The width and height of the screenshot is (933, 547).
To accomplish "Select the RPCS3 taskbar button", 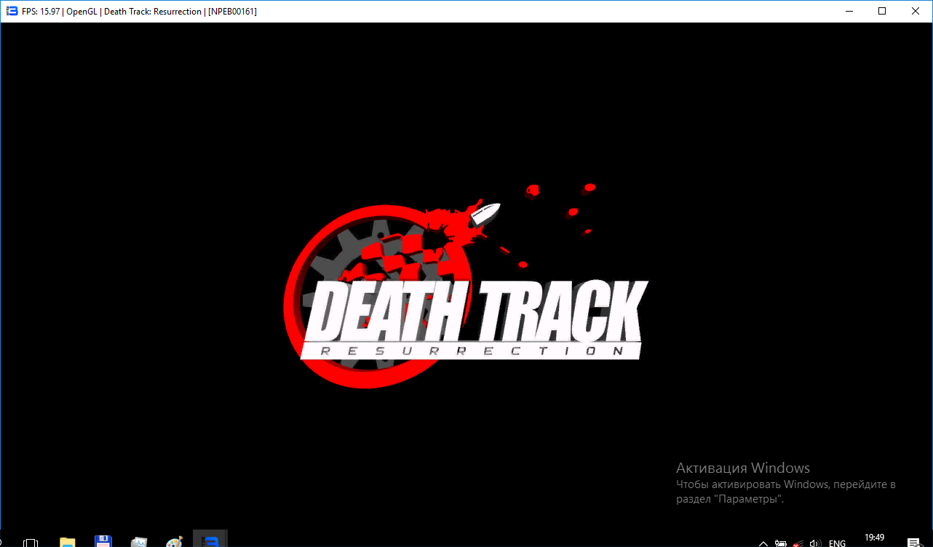I will coord(210,540).
